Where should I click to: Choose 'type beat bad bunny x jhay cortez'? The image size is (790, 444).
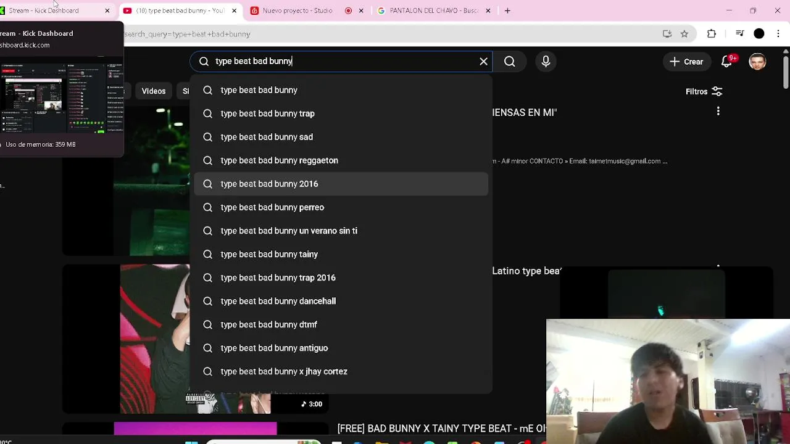[341, 371]
